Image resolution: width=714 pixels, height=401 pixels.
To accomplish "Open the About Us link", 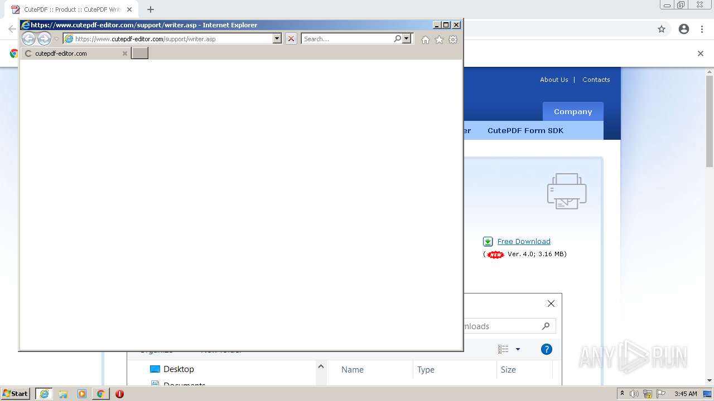I will [554, 80].
